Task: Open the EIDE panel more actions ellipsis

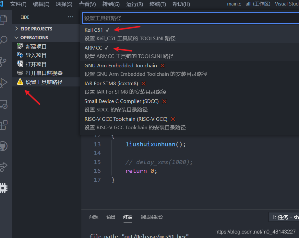Action: click(71, 17)
